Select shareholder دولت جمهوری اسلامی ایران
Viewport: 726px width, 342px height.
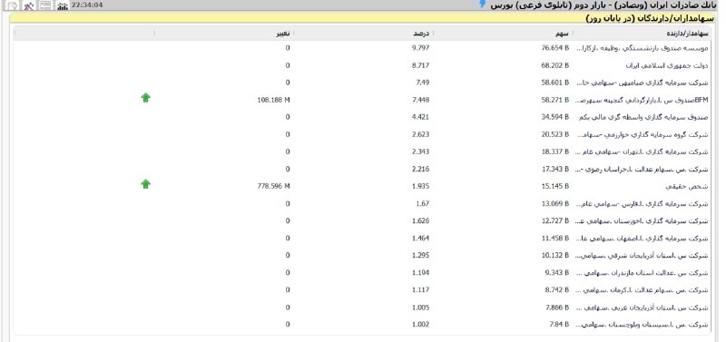point(667,65)
